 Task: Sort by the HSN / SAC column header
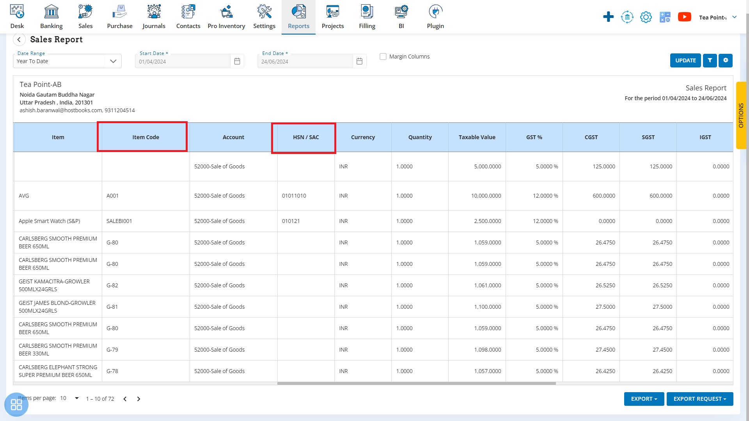[306, 137]
